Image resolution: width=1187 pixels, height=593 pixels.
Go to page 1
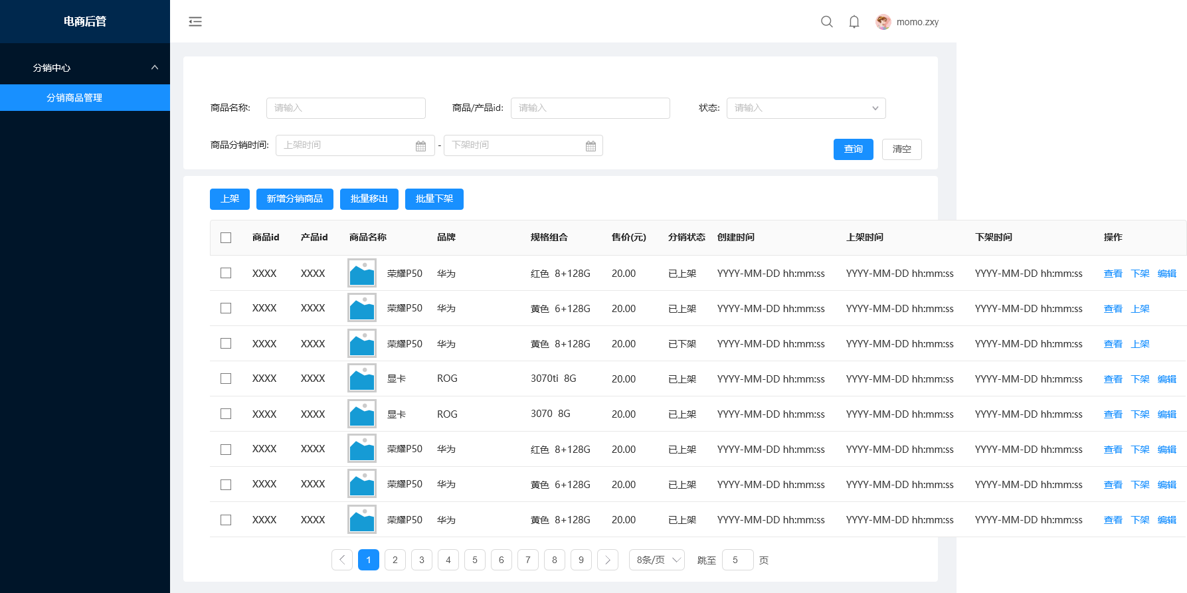point(369,560)
